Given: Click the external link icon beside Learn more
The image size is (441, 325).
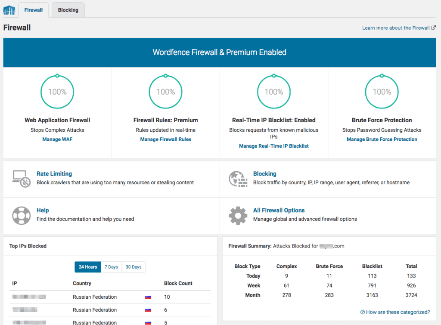Looking at the screenshot, I should (x=433, y=28).
